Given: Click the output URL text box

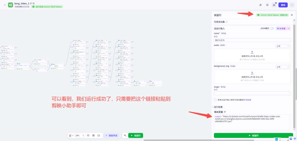Looking at the screenshot, I should point(252,122).
